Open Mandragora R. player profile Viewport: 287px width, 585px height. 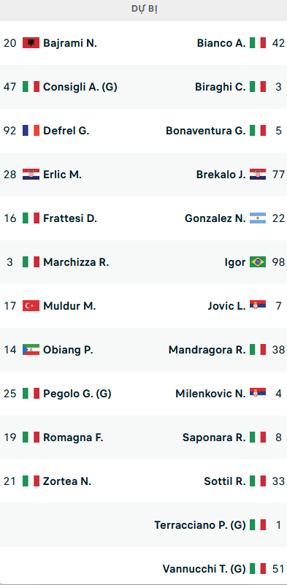click(x=207, y=350)
